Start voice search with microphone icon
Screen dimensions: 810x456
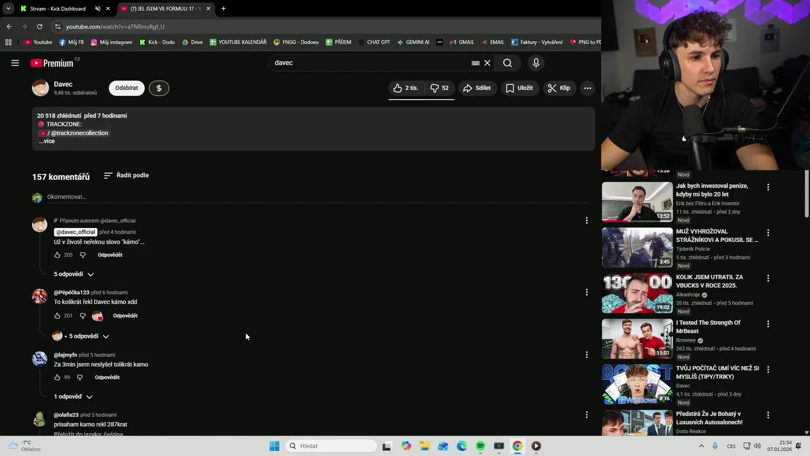(536, 63)
